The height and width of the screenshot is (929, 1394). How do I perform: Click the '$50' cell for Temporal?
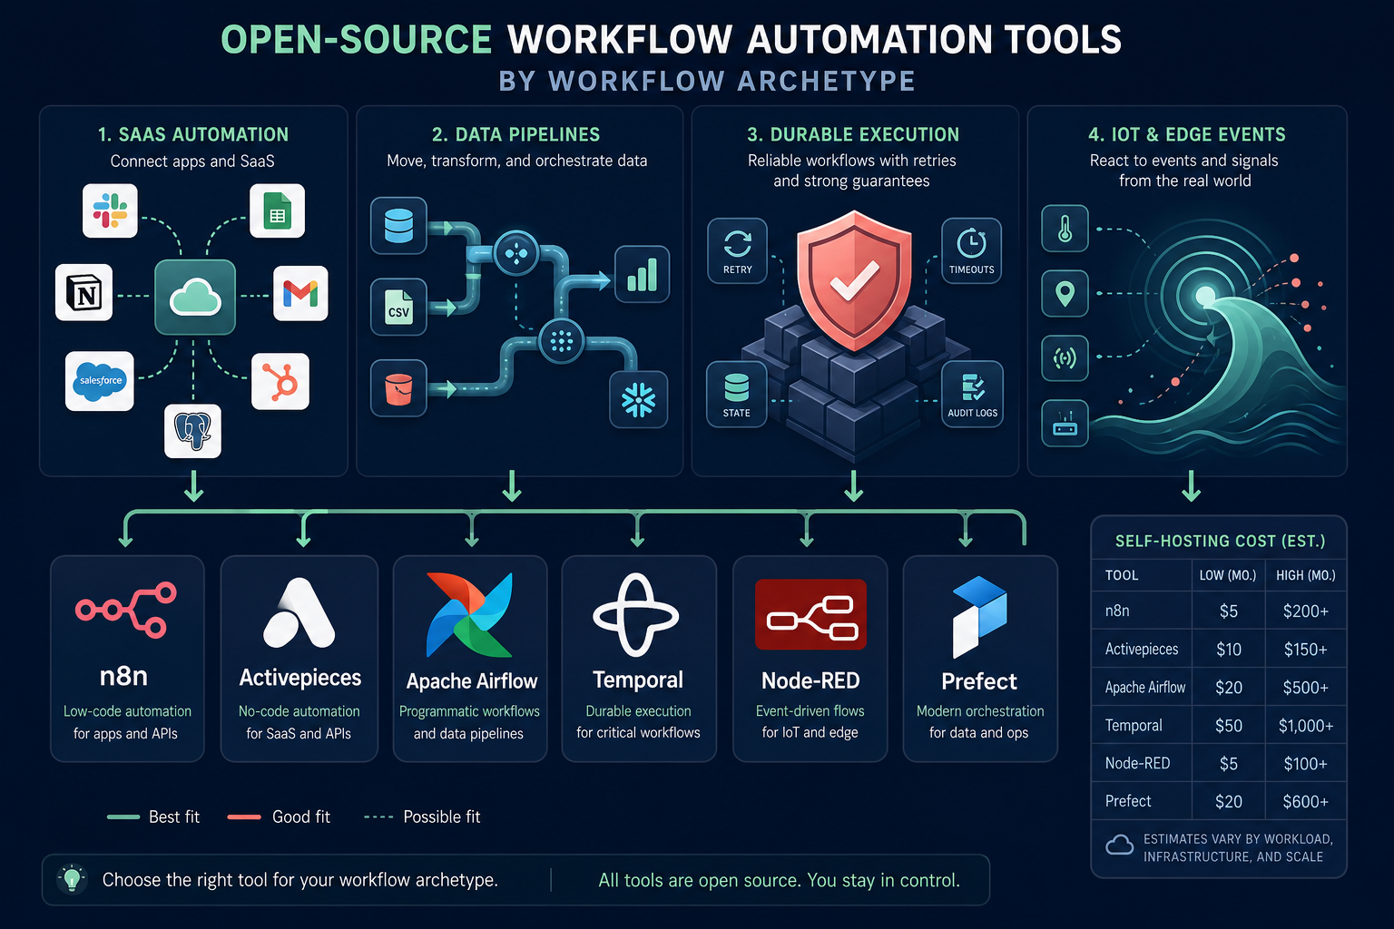(1229, 726)
